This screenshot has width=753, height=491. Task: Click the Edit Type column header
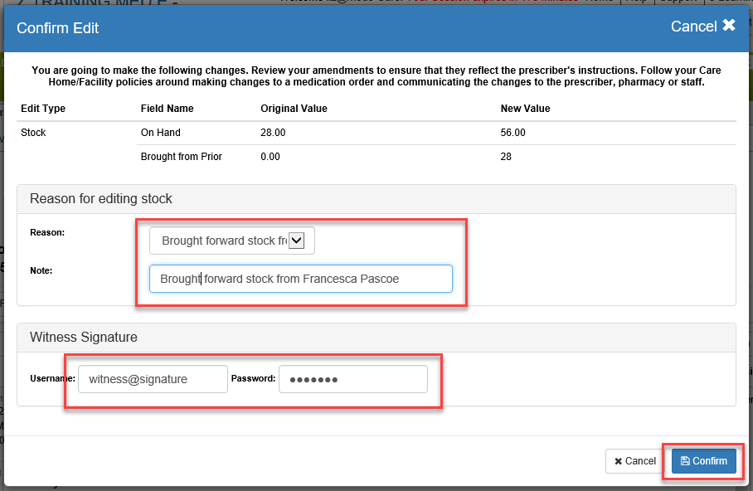tap(43, 109)
